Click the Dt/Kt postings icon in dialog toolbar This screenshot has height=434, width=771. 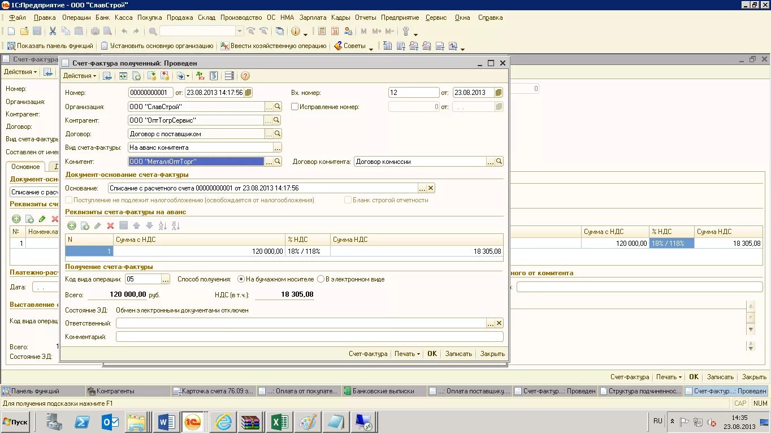point(200,76)
